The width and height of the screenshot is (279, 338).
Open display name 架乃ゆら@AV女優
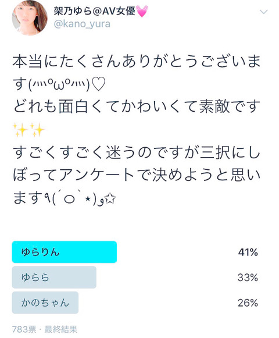point(94,10)
